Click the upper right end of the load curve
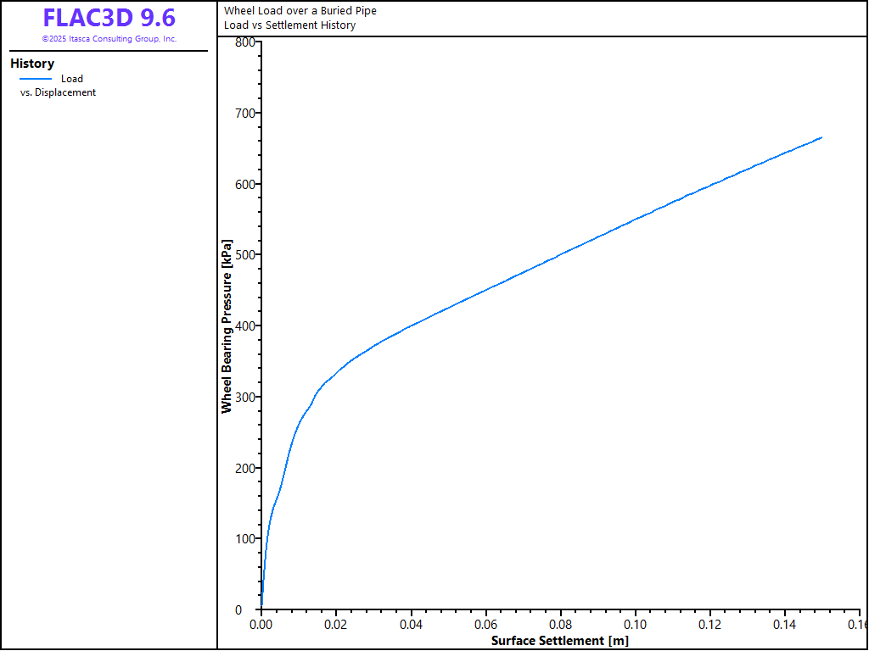Screen dimensions: 869x651 click(821, 137)
